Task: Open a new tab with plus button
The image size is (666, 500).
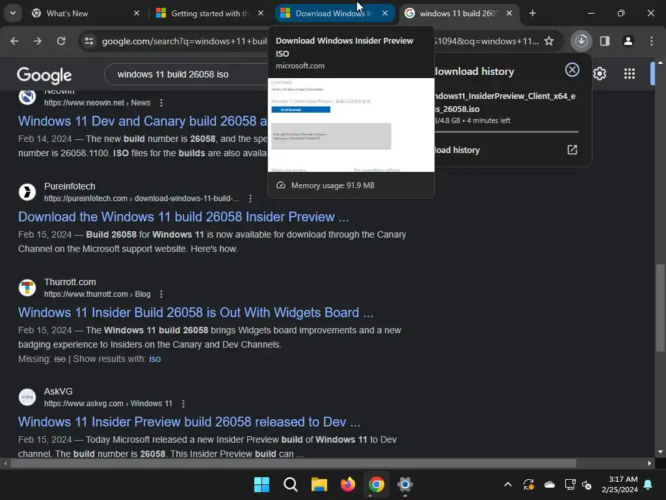Action: pyautogui.click(x=532, y=14)
